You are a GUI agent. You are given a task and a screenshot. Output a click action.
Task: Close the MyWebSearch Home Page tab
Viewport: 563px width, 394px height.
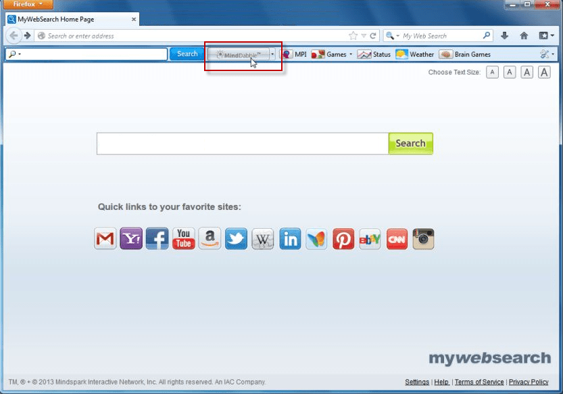pos(134,19)
